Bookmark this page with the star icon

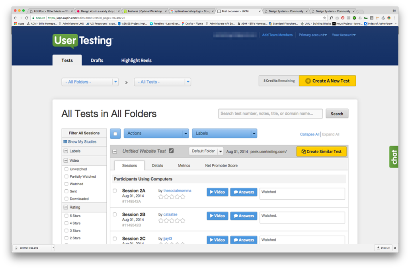(x=324, y=18)
